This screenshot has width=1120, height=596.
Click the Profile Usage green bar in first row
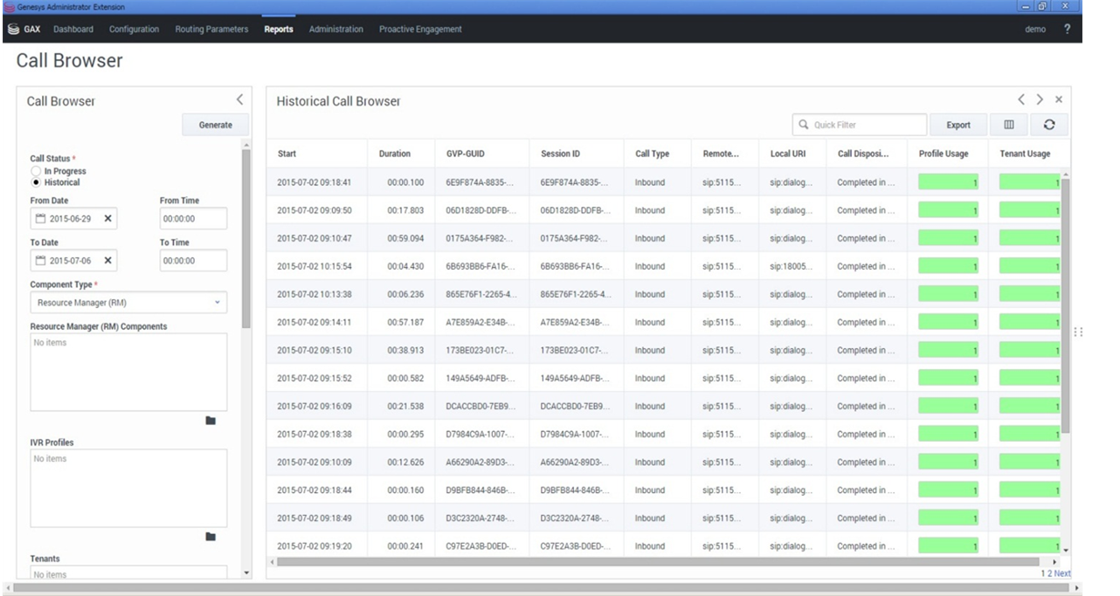tap(948, 182)
